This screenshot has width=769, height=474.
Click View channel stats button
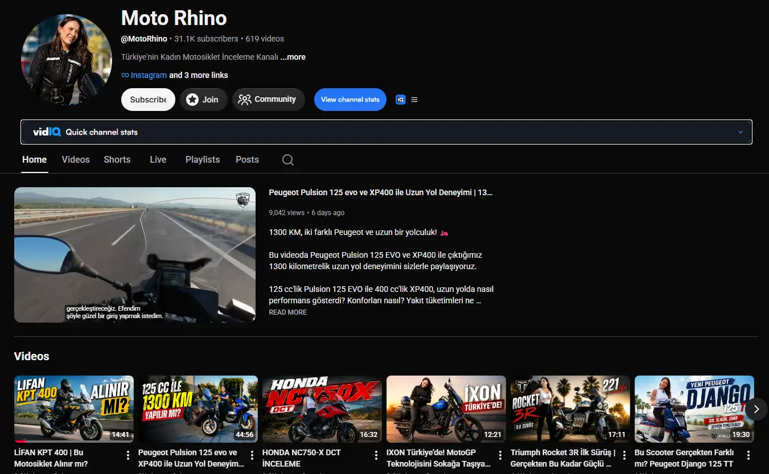pos(350,100)
